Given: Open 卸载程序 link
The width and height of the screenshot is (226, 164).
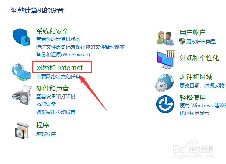Looking at the screenshot, I should [46, 134].
